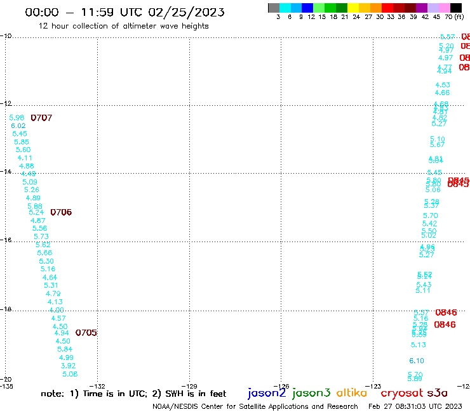
Task: Select the 'cryosat' satellite legend label
Action: [401, 393]
